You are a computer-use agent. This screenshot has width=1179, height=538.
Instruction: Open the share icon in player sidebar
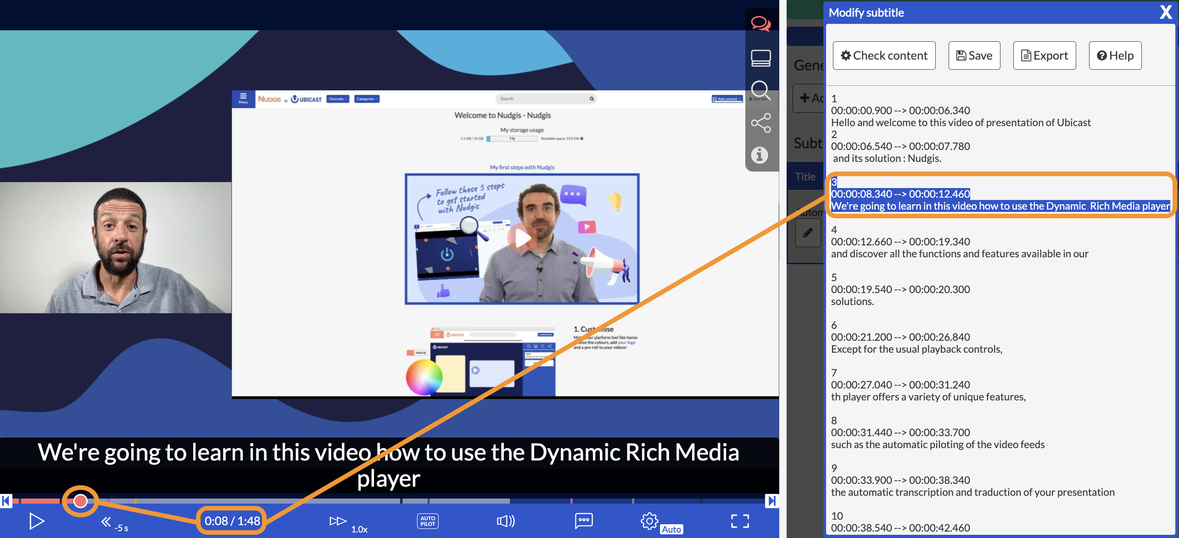(760, 123)
